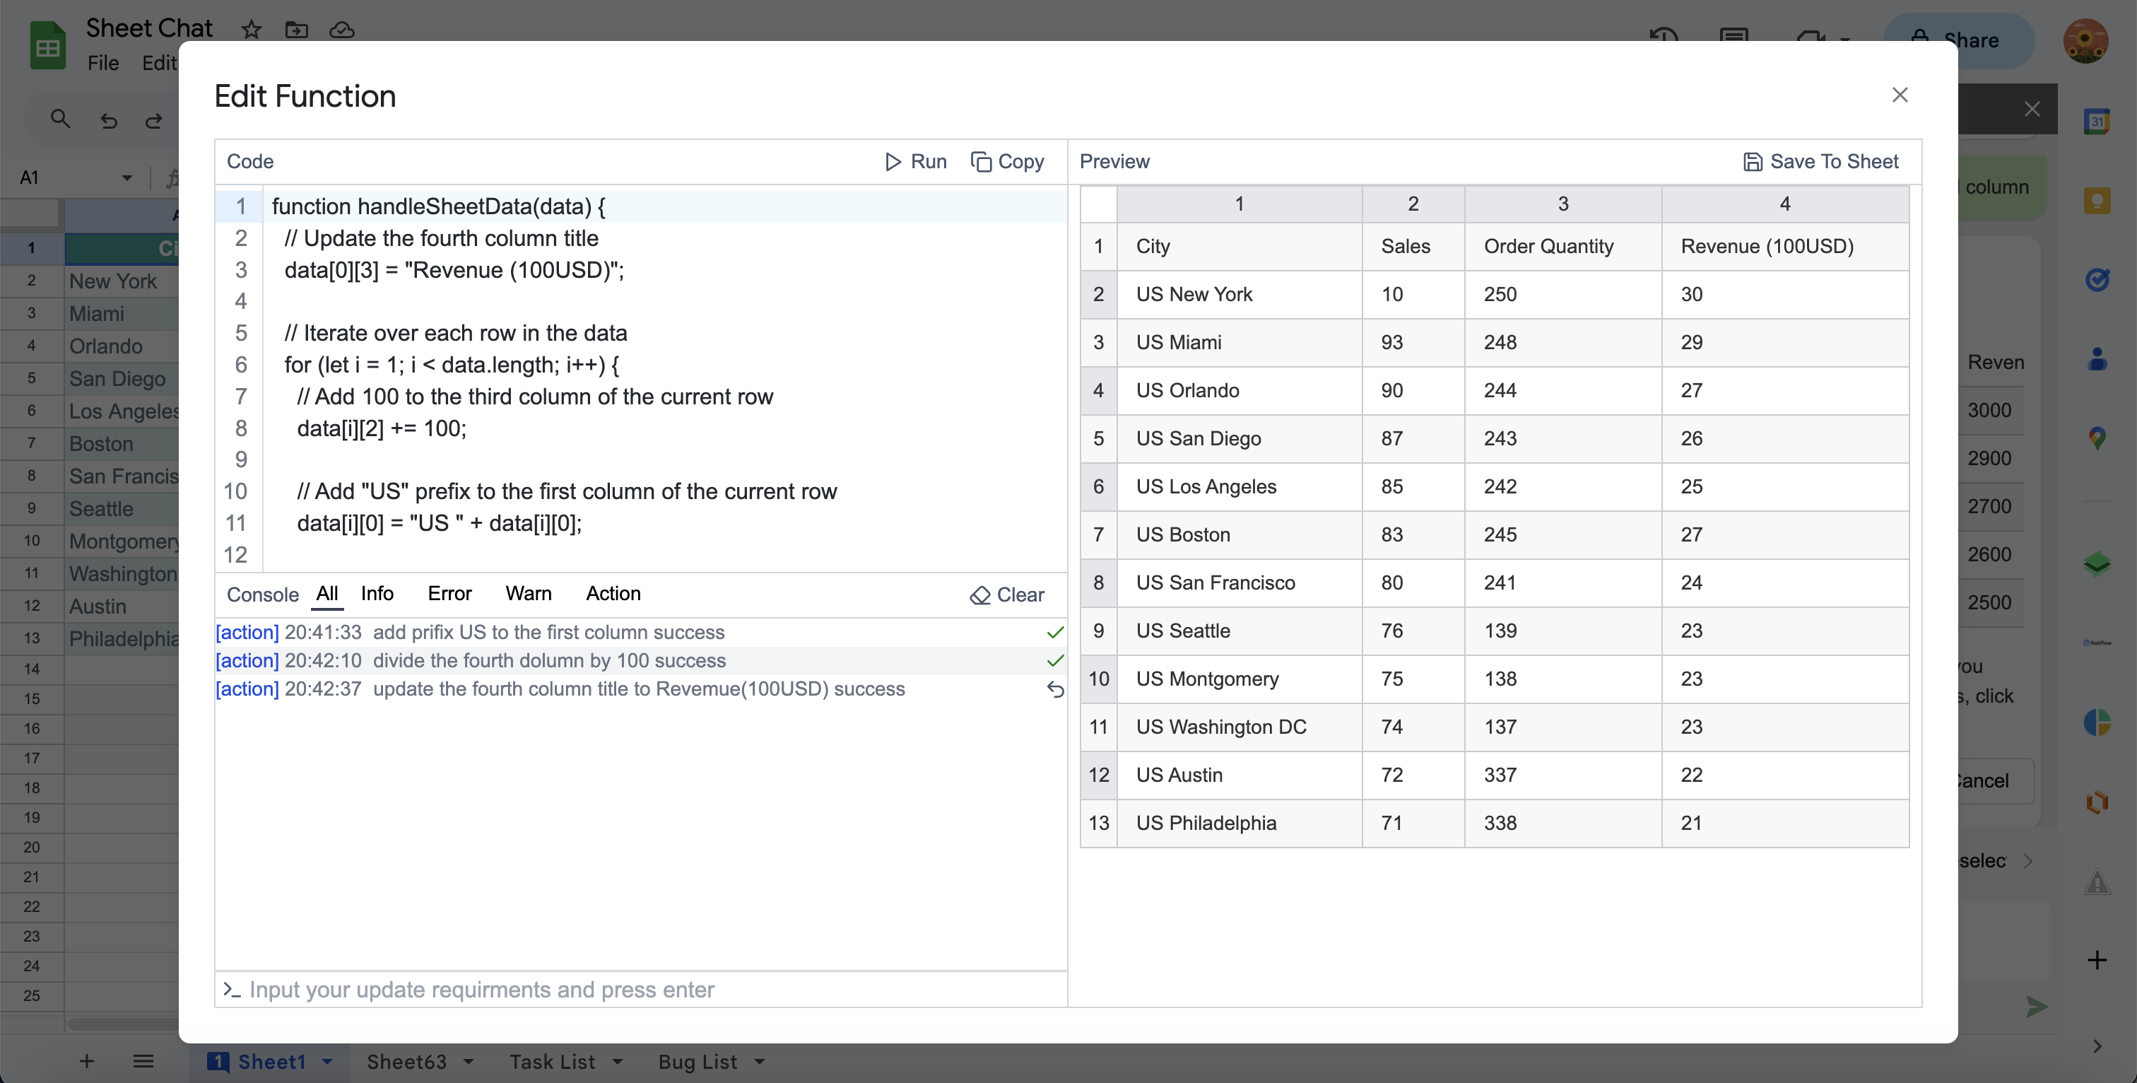
Task: Open Google Tasks side panel icon
Action: (2096, 280)
